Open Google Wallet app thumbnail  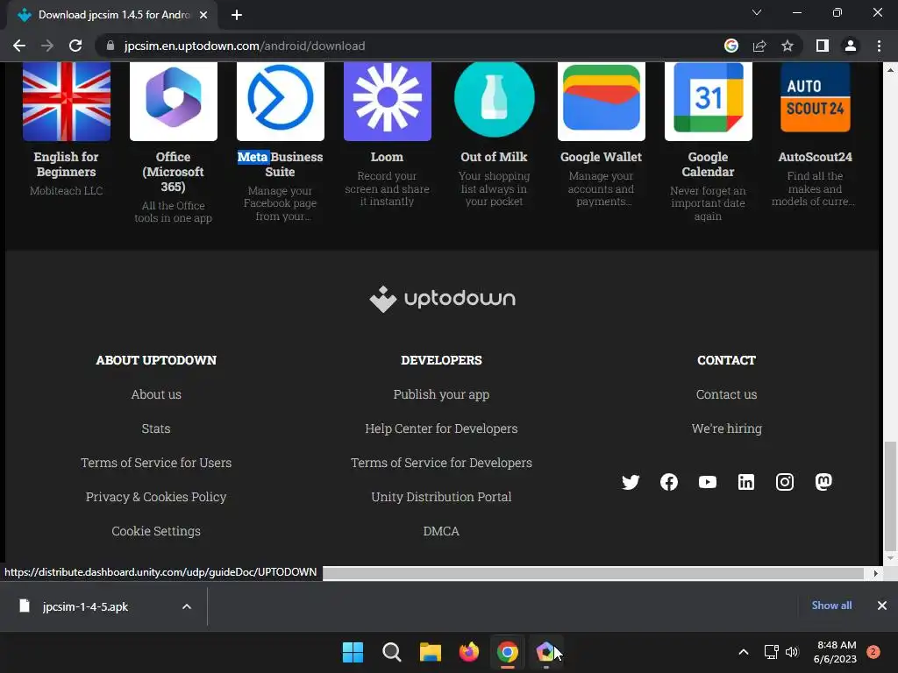(x=602, y=102)
